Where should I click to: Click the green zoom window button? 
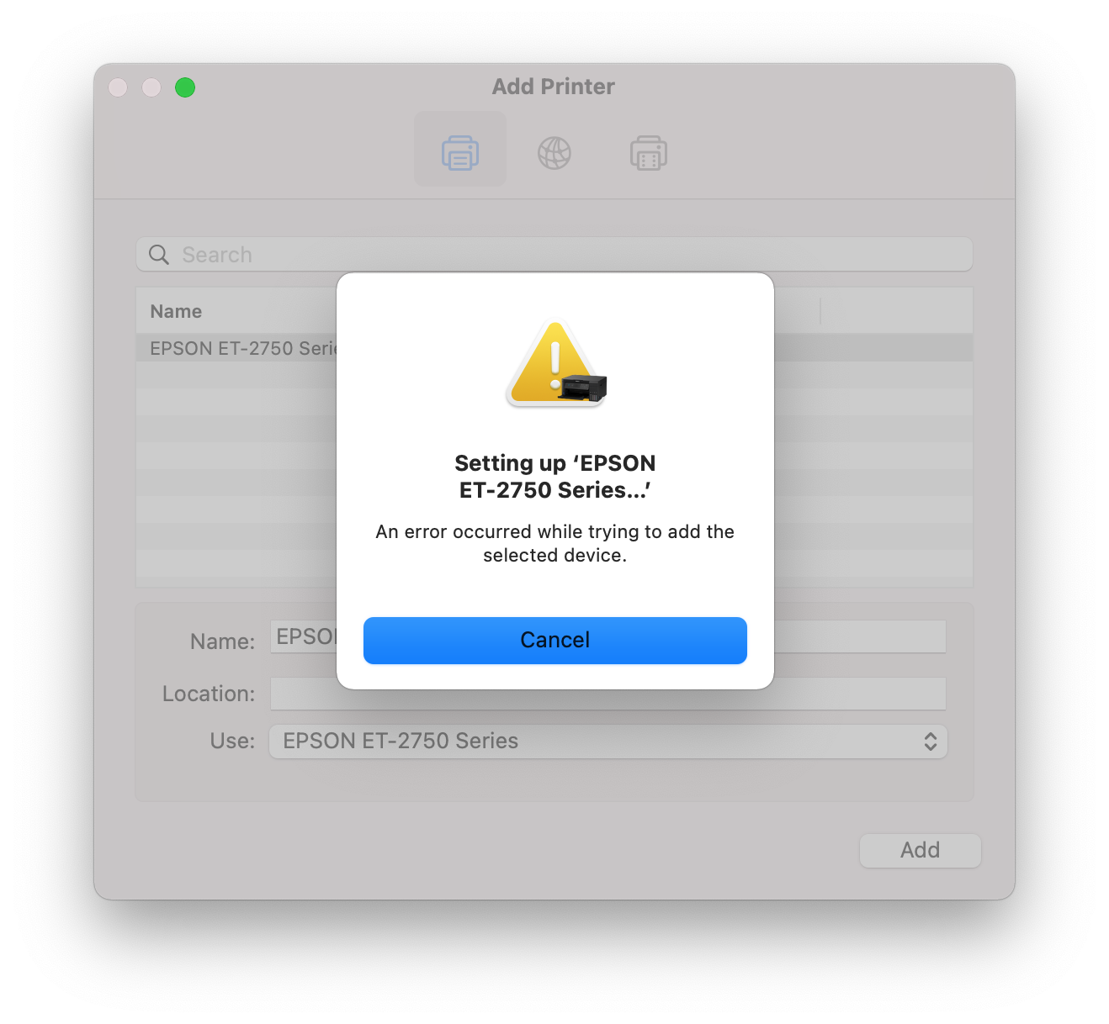click(x=185, y=87)
